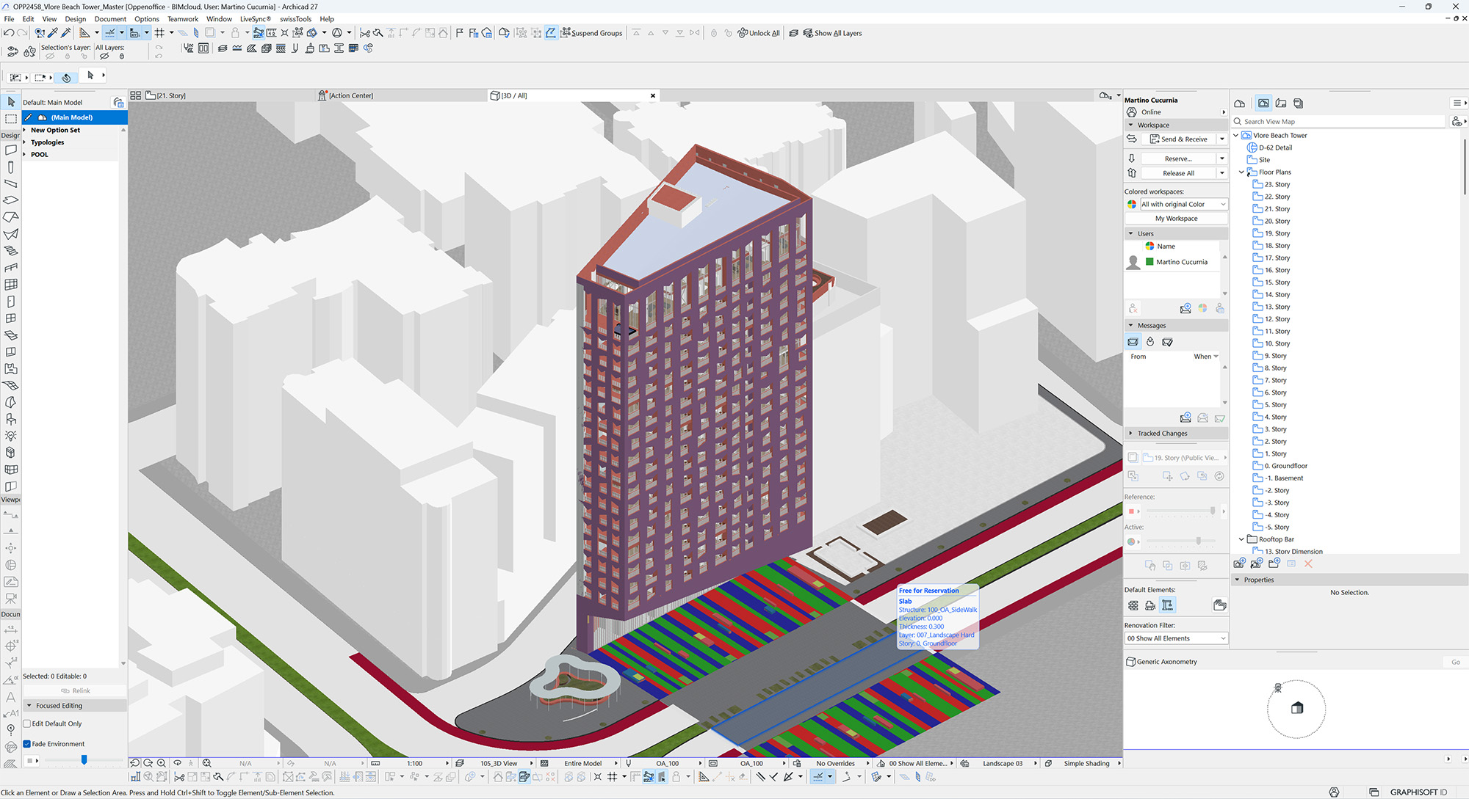Click the design options manager icon
The height and width of the screenshot is (799, 1469).
118,102
